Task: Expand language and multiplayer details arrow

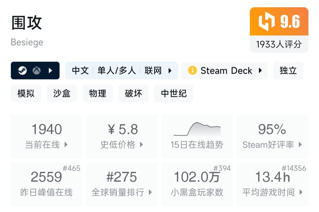Action: point(170,71)
